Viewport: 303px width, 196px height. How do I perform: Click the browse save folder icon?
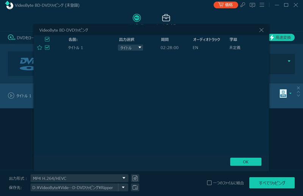pyautogui.click(x=135, y=187)
